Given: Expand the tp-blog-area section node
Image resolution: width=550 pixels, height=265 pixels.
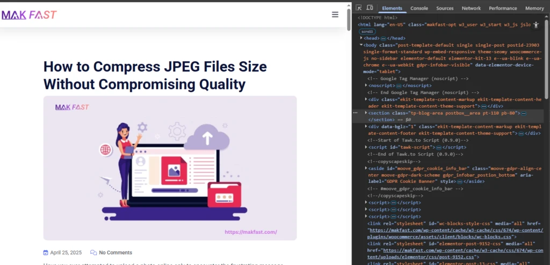Looking at the screenshot, I should [x=366, y=113].
